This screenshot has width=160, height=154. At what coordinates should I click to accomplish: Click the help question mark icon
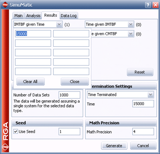pyautogui.click(x=148, y=5)
